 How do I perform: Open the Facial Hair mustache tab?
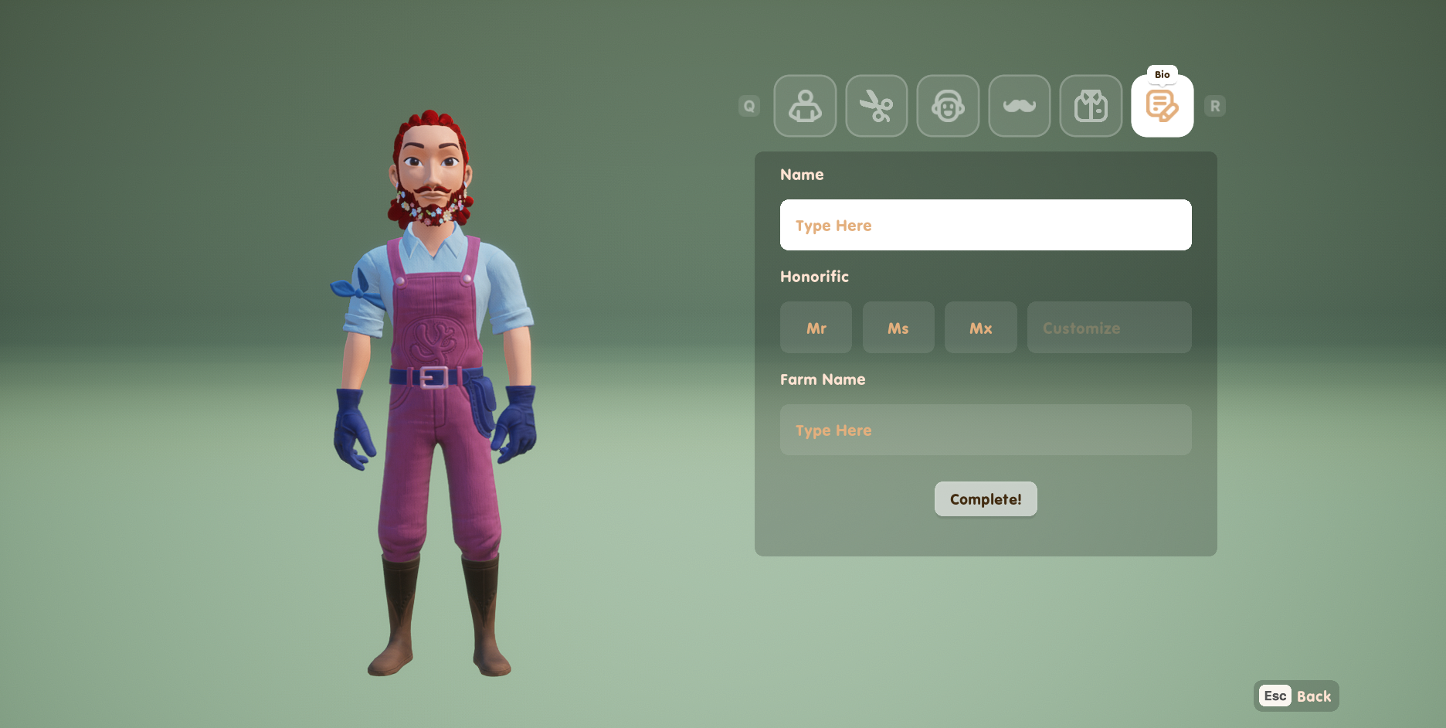(1019, 106)
